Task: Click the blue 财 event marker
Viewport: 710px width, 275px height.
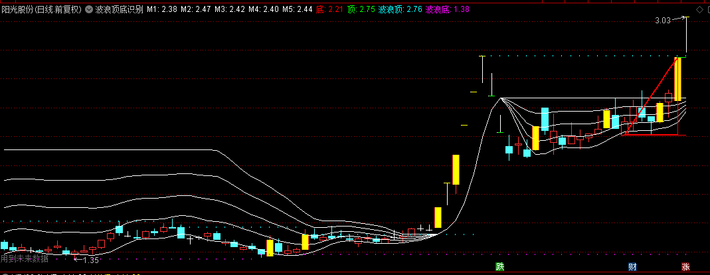Action: (632, 266)
